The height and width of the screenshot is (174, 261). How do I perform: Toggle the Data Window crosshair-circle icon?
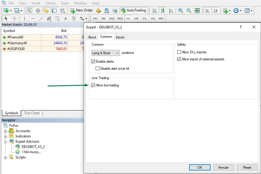click(x=38, y=11)
